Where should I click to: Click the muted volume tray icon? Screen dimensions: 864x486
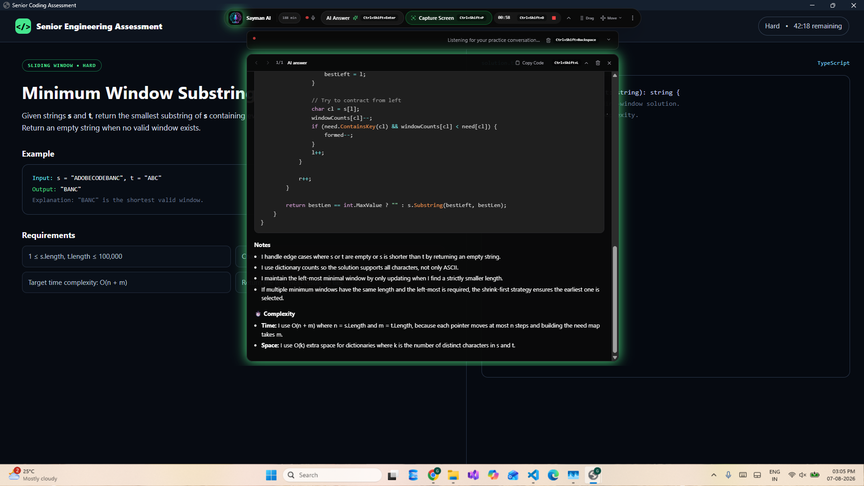coord(803,475)
